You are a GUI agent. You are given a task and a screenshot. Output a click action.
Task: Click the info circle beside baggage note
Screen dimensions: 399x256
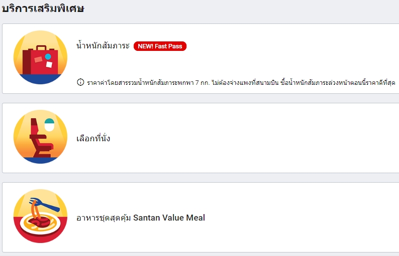pos(80,82)
